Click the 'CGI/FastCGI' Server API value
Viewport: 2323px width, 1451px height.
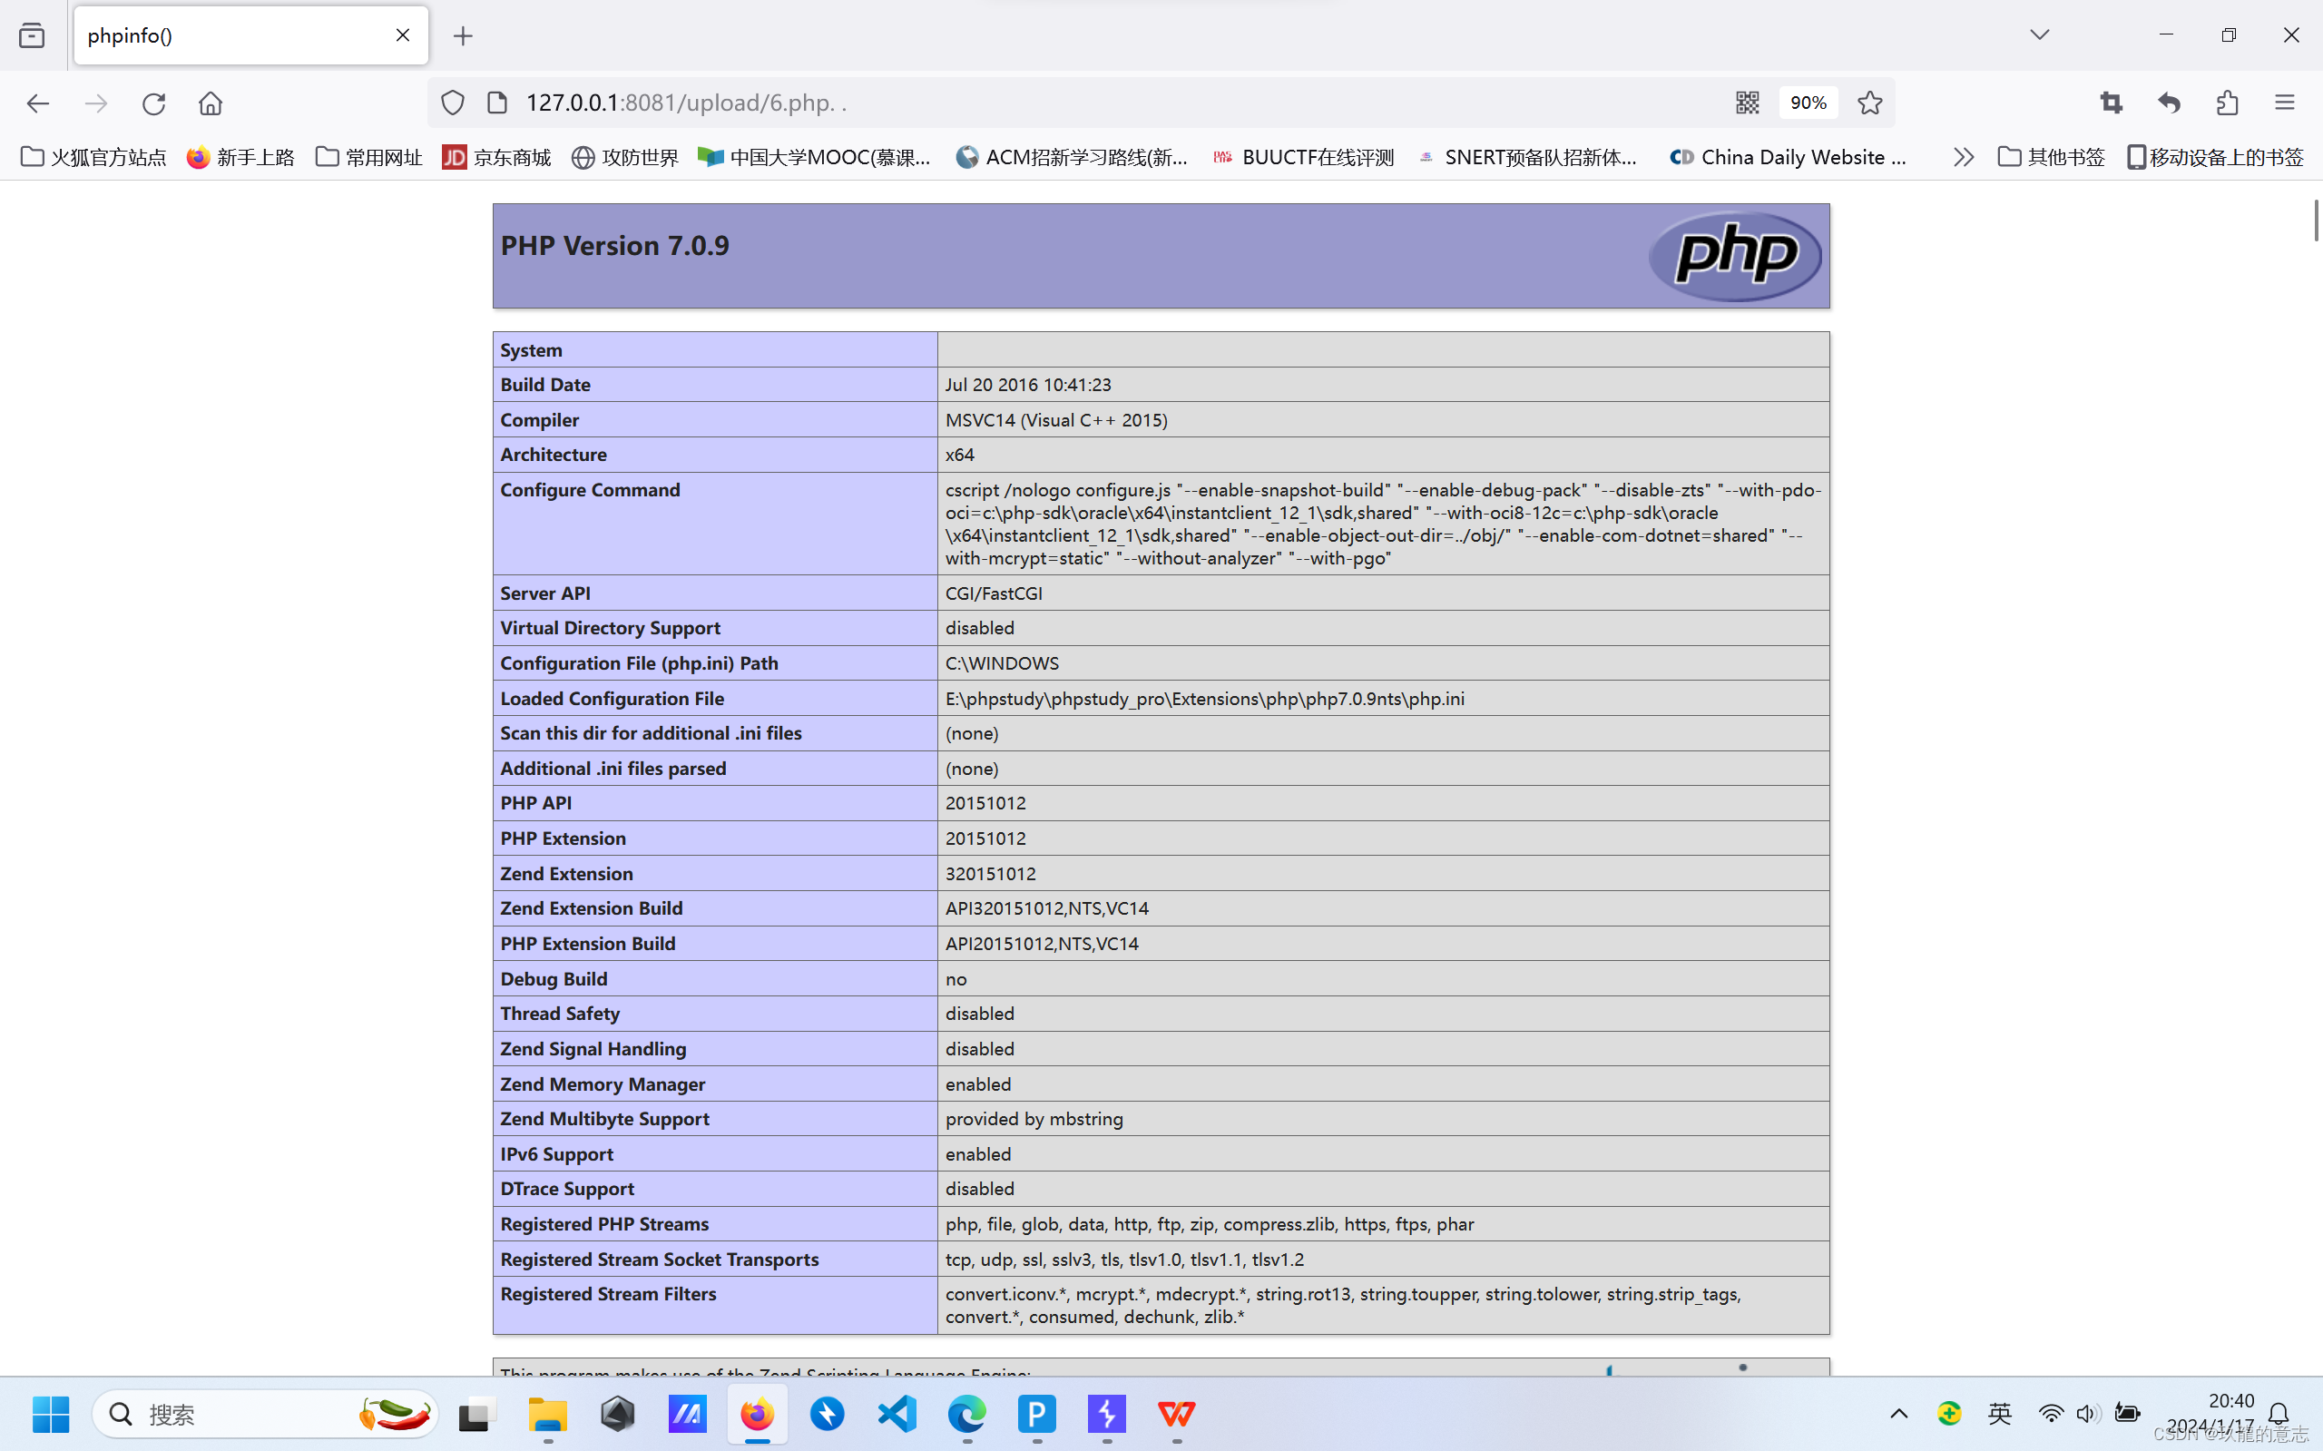(x=993, y=593)
